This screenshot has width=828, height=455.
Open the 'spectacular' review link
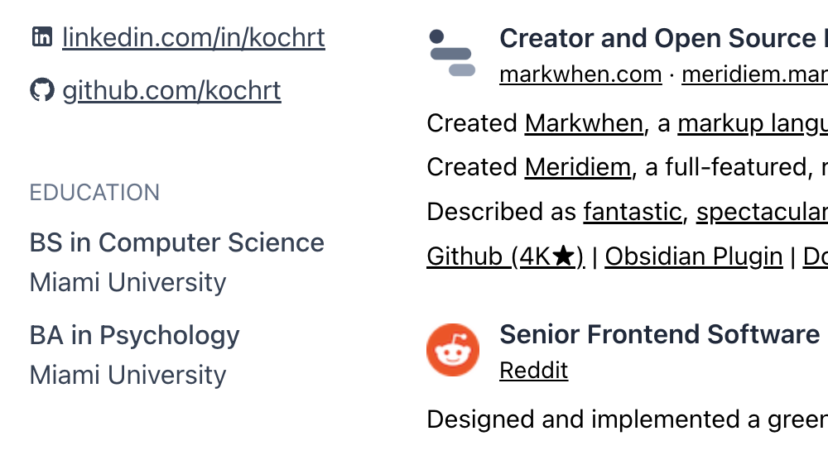pyautogui.click(x=762, y=212)
